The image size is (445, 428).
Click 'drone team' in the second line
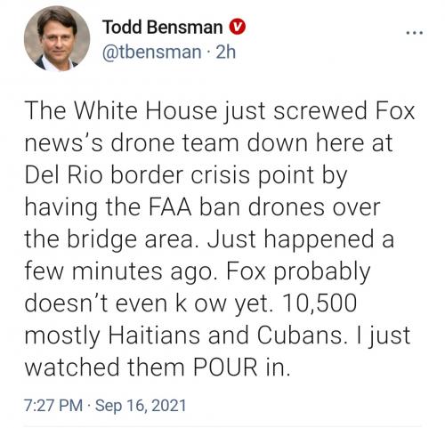point(175,143)
